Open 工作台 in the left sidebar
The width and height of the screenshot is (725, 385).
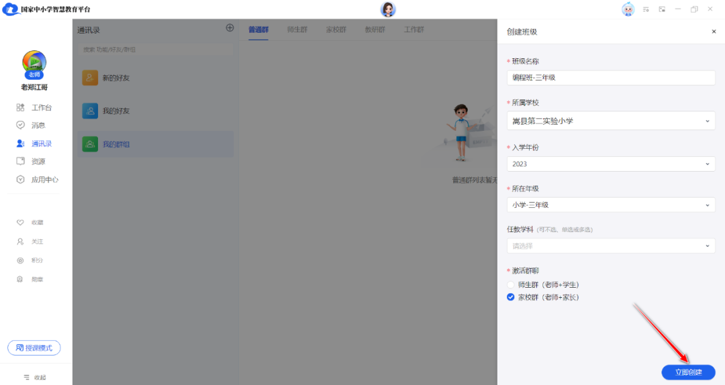[35, 107]
